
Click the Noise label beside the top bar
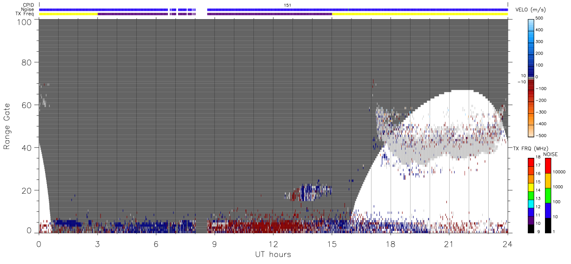click(x=28, y=9)
